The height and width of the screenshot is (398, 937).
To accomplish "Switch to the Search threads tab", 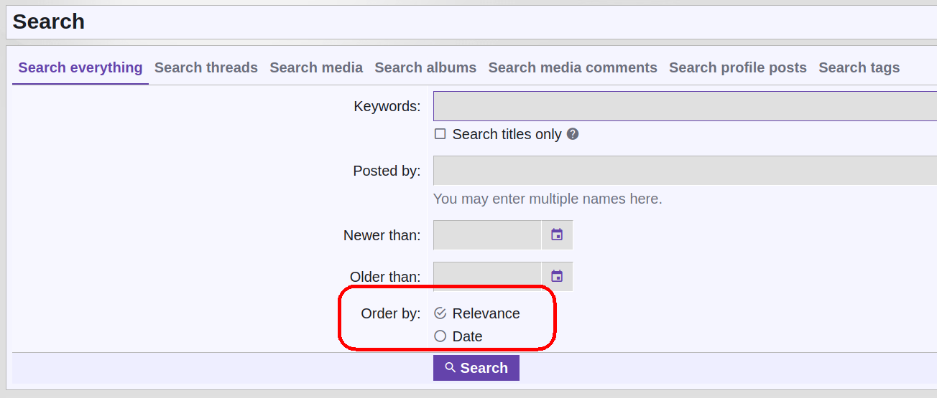I will pyautogui.click(x=206, y=67).
